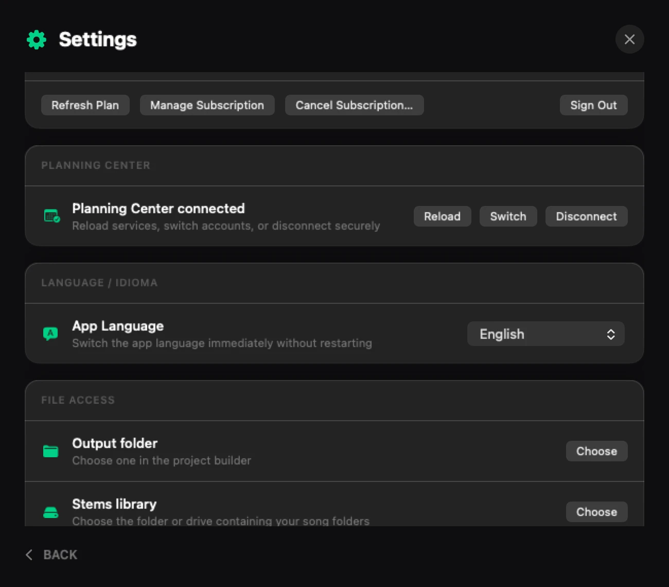Screen dimensions: 669x587
Task: Click the Planning Center connected calendar icon
Action: pyautogui.click(x=51, y=216)
